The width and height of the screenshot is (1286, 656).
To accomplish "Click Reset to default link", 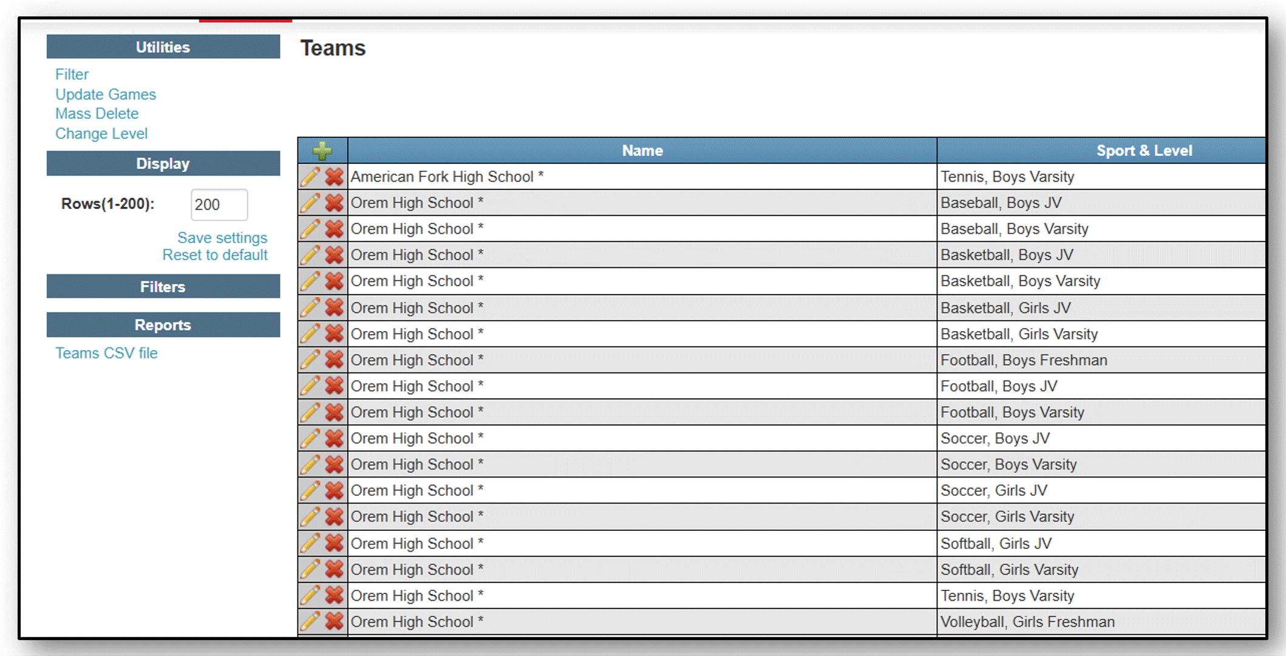I will pos(215,255).
